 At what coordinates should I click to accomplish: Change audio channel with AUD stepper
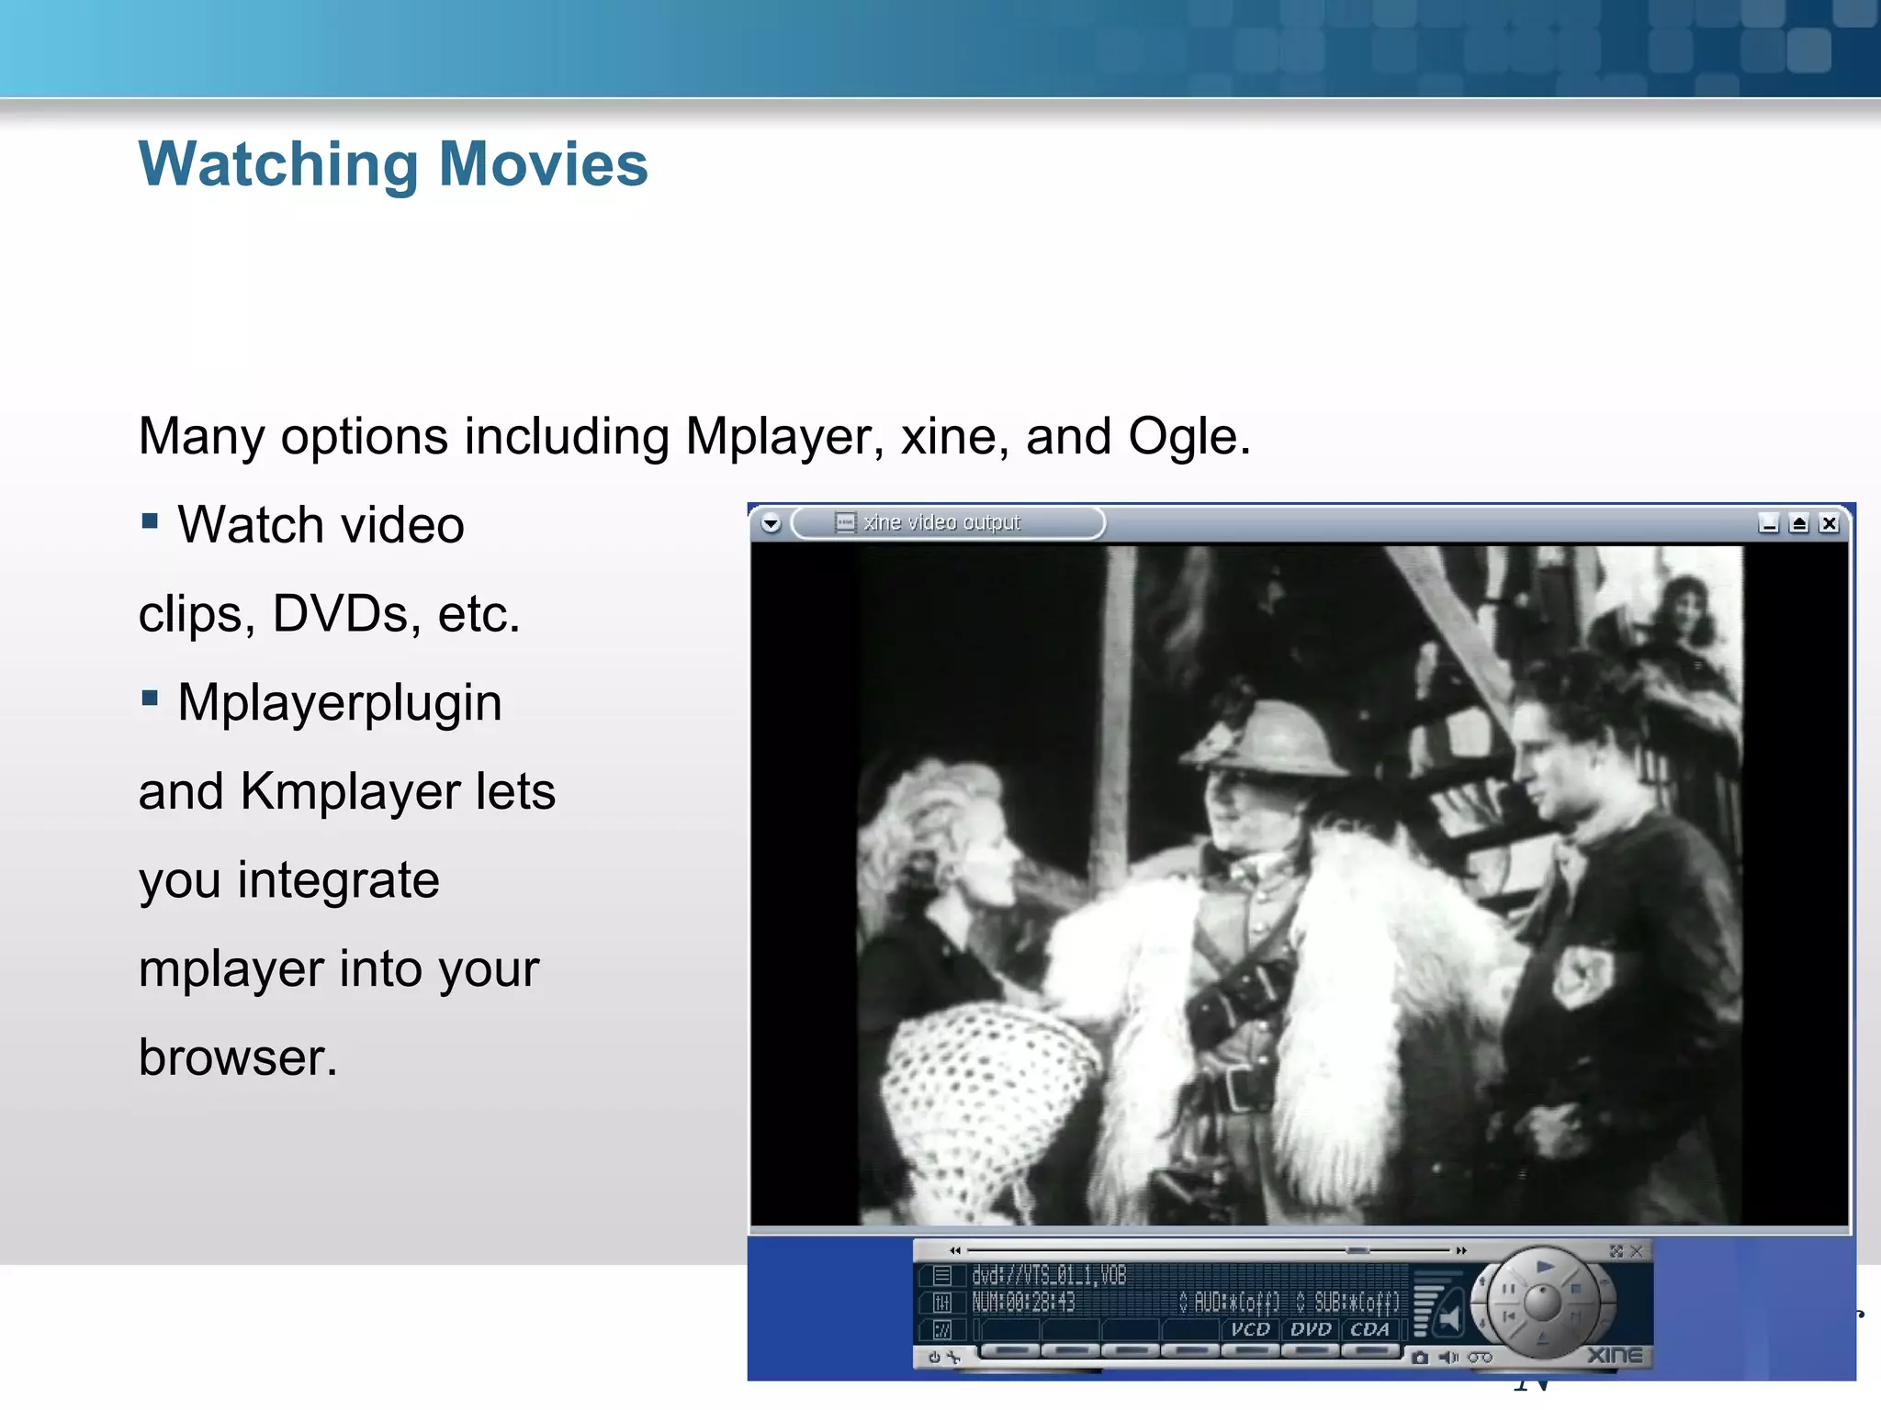point(1184,1302)
